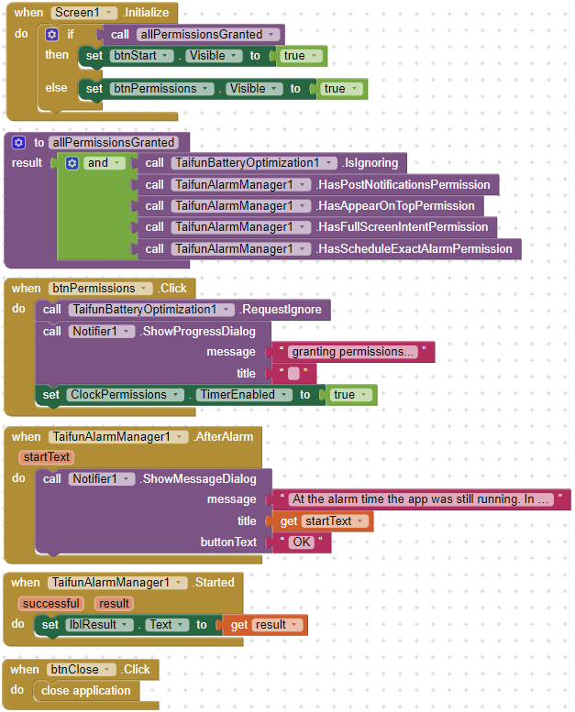This screenshot has width=575, height=712.
Task: Click the gear mutator icon on the if block
Action: click(52, 35)
